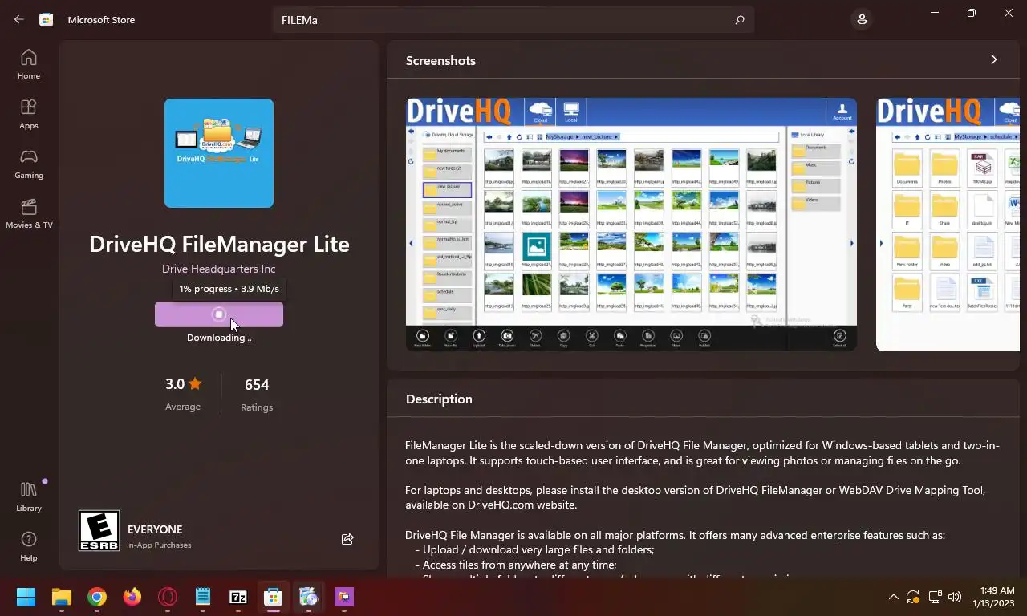1027x616 pixels.
Task: Click the Microsoft Store logo in the title bar
Action: click(47, 20)
